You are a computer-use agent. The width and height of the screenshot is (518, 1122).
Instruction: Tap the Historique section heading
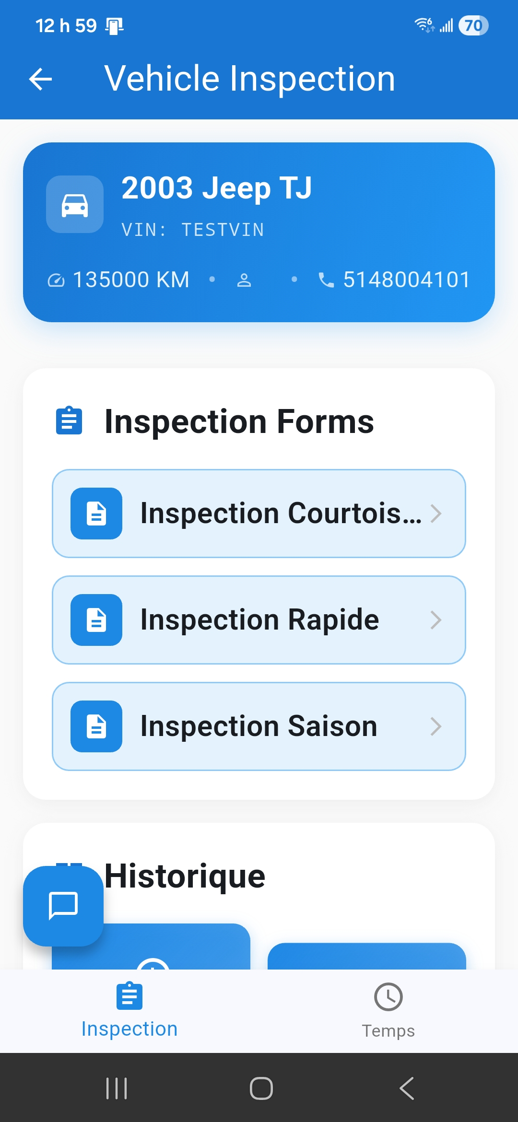point(185,875)
